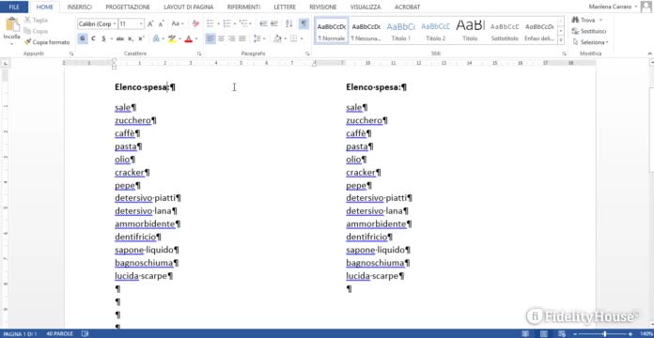Click the Taglia cut command
This screenshot has width=654, height=338.
click(36, 20)
